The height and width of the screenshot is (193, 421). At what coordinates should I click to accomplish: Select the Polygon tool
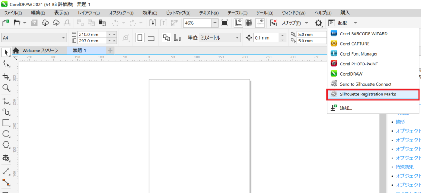tap(6, 144)
